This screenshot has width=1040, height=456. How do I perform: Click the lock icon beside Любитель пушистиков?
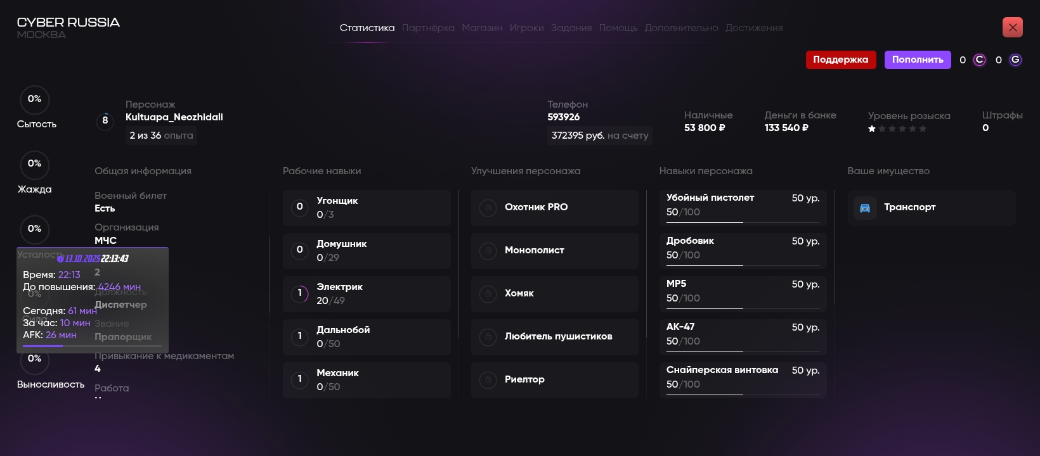point(488,336)
